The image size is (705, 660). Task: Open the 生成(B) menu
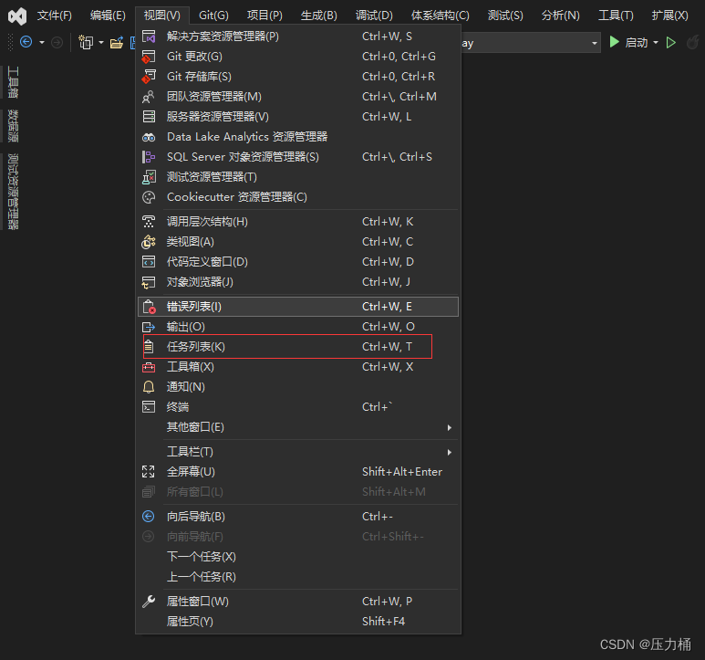click(319, 16)
